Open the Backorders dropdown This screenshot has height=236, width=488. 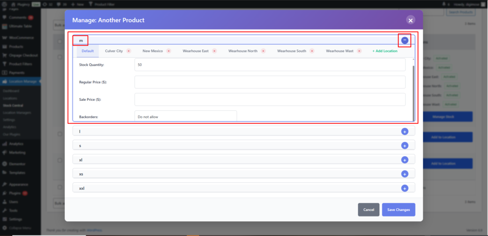[x=185, y=116]
